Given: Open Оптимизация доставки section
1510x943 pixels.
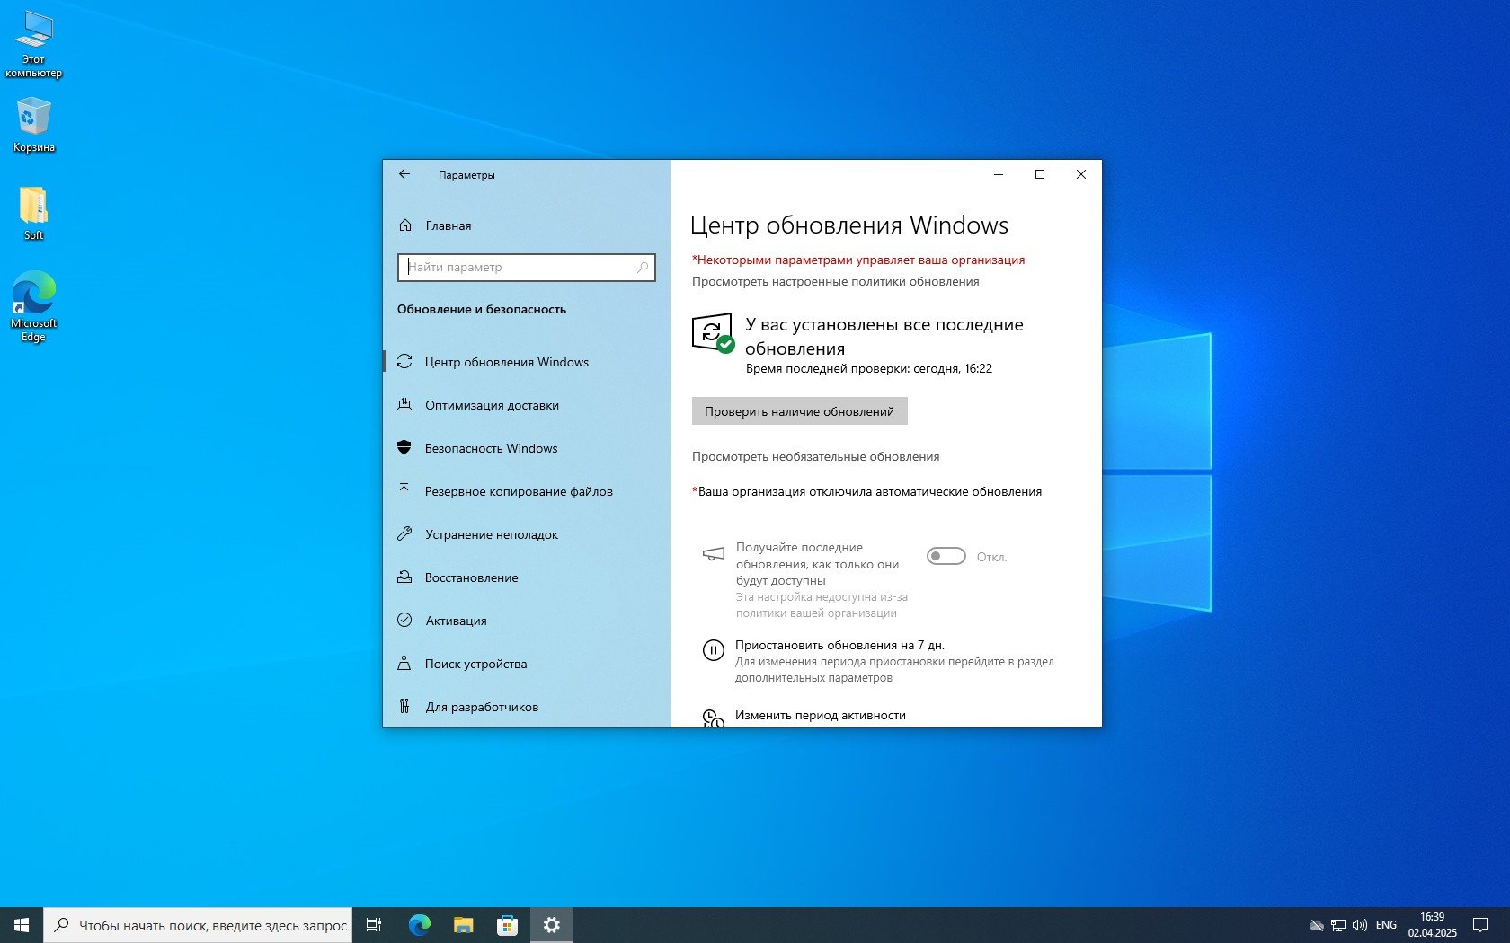Looking at the screenshot, I should tap(492, 405).
